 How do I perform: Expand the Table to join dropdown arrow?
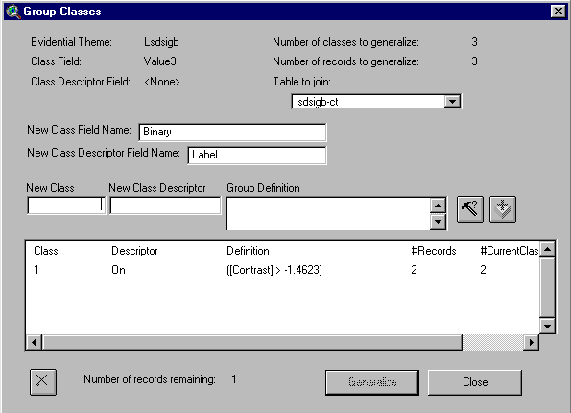(x=452, y=102)
